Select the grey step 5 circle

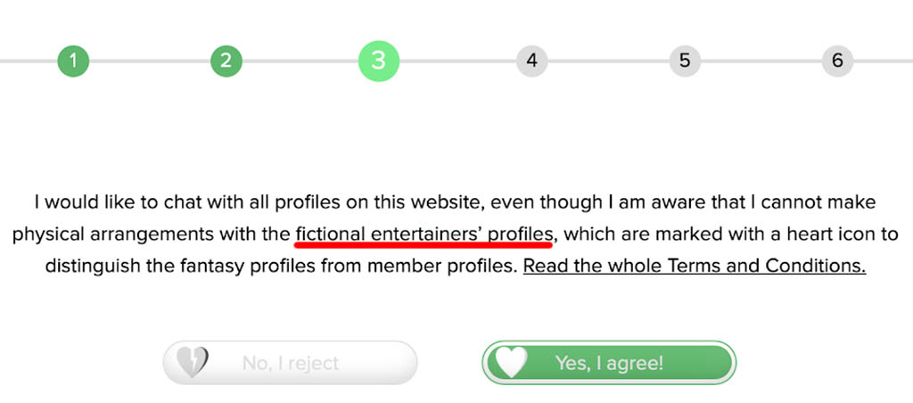(685, 61)
